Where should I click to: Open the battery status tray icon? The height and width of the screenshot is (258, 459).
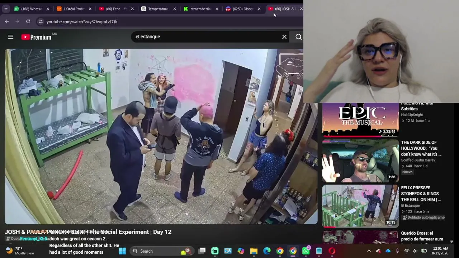coord(424,251)
